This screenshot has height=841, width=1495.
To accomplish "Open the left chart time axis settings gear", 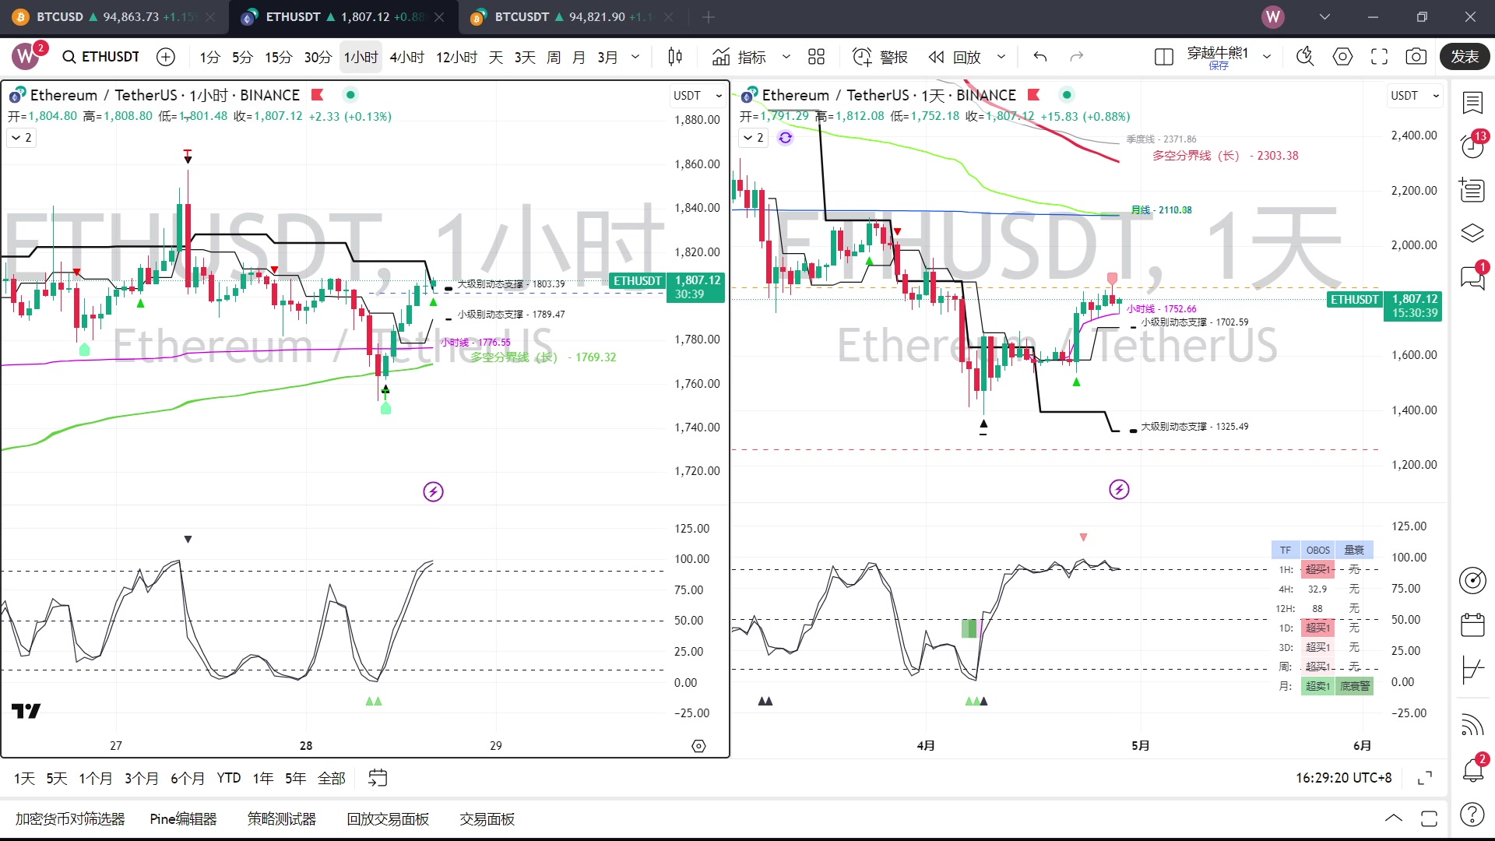I will 698,746.
